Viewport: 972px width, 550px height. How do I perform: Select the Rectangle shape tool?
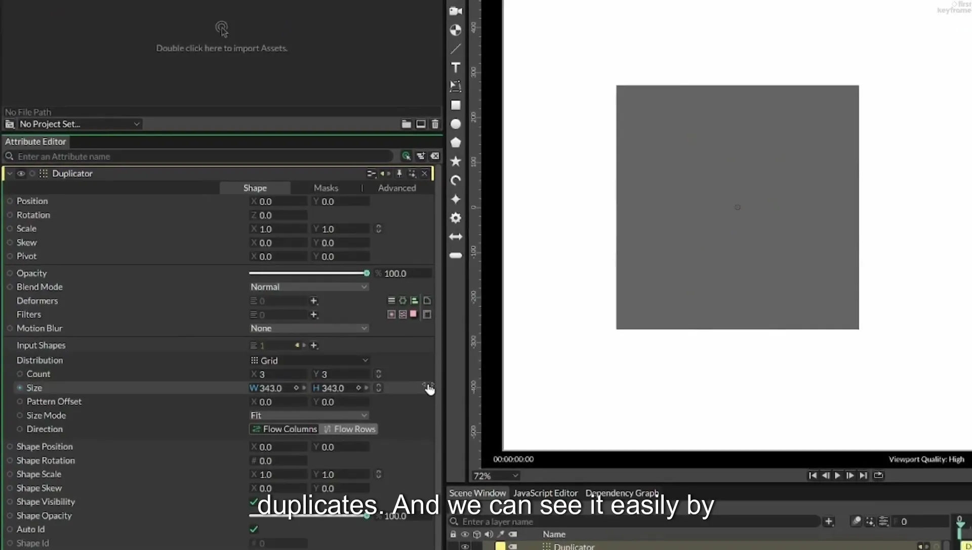pos(456,105)
